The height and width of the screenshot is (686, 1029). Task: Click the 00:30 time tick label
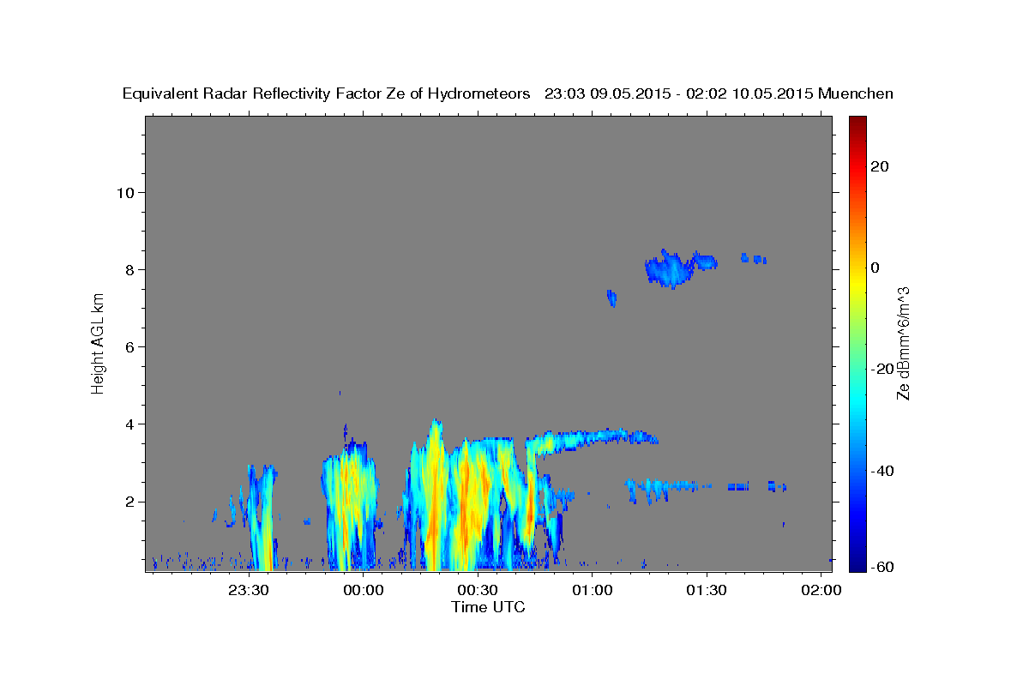[x=478, y=591]
